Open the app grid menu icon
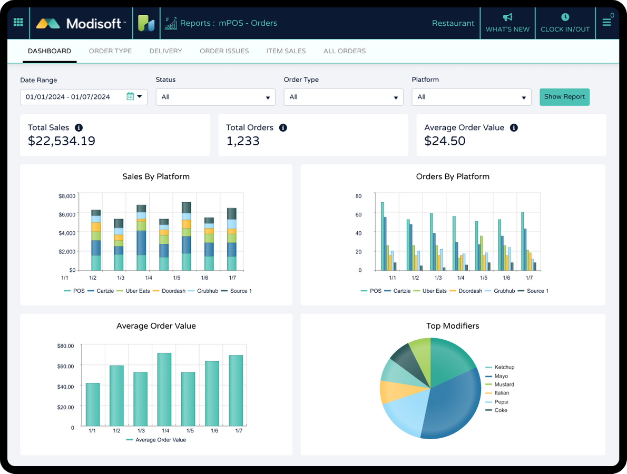627x474 pixels. [18, 23]
